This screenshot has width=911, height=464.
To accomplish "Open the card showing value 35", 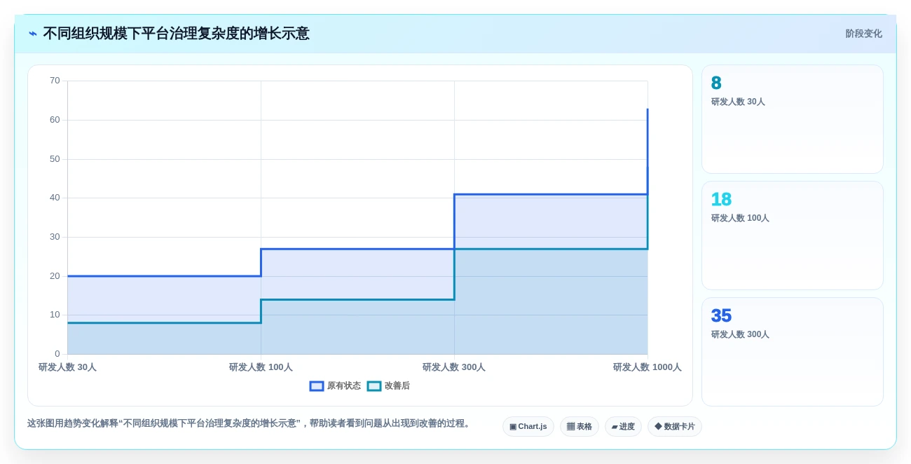I will click(x=792, y=352).
